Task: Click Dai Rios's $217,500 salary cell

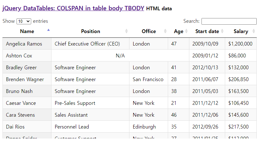Action: click(x=238, y=127)
